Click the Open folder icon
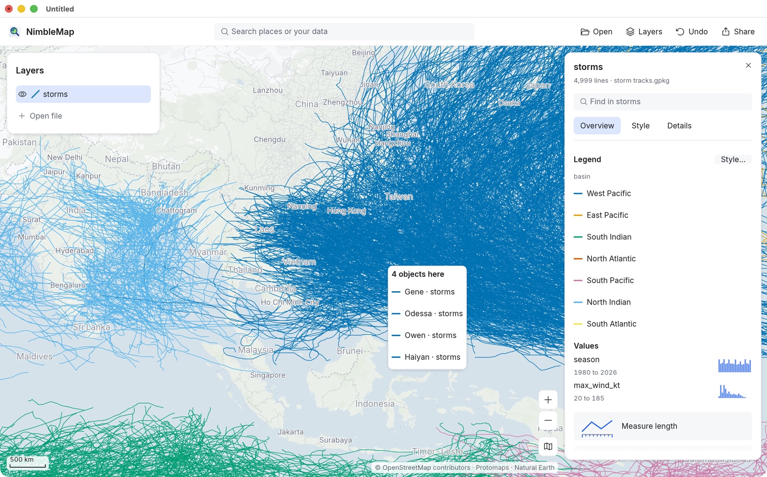The image size is (767, 477). (x=585, y=32)
